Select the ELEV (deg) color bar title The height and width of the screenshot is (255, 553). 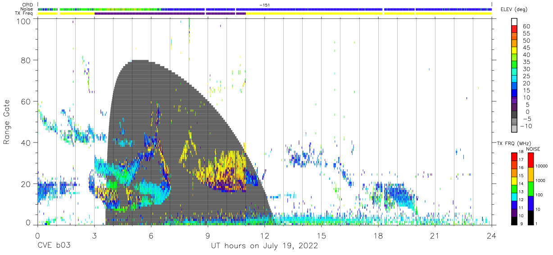coord(514,10)
